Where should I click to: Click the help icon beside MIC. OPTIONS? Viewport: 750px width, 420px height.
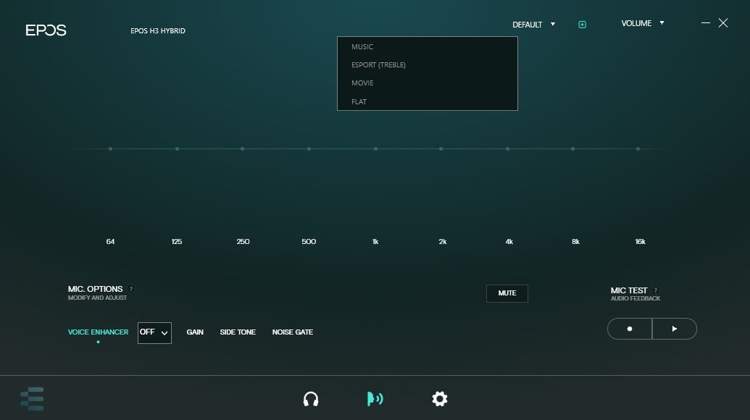pyautogui.click(x=131, y=289)
